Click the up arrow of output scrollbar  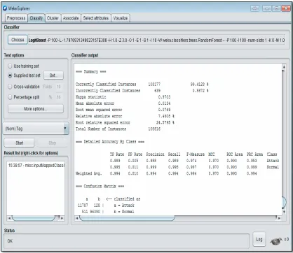pyautogui.click(x=284, y=66)
